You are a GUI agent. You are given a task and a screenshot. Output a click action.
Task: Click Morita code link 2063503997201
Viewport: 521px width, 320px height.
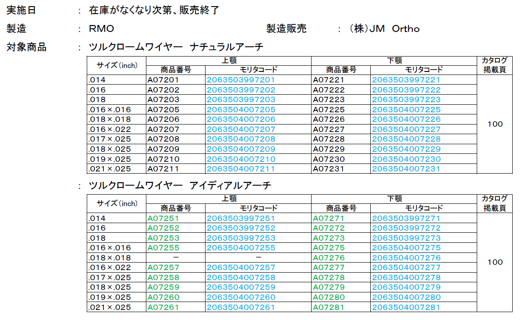(x=241, y=80)
